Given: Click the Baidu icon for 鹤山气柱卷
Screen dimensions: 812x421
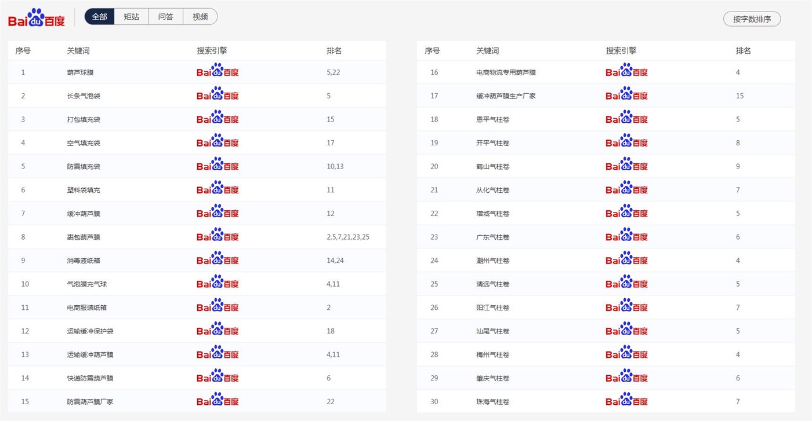Looking at the screenshot, I should [x=626, y=165].
